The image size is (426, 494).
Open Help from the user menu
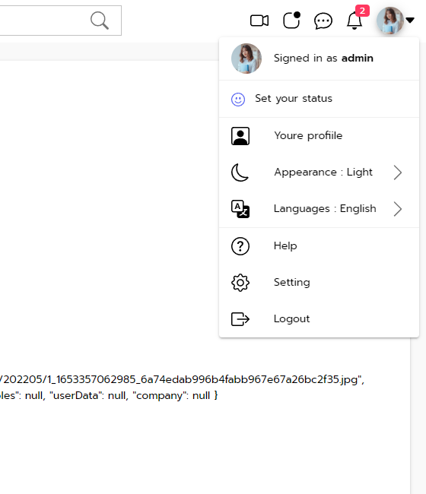pyautogui.click(x=319, y=245)
